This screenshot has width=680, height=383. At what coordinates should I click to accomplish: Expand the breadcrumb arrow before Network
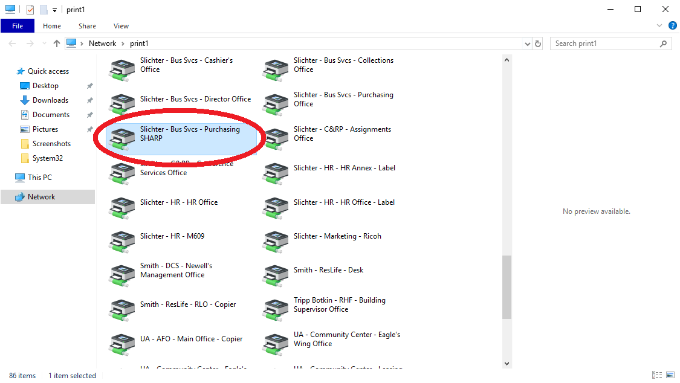point(82,43)
